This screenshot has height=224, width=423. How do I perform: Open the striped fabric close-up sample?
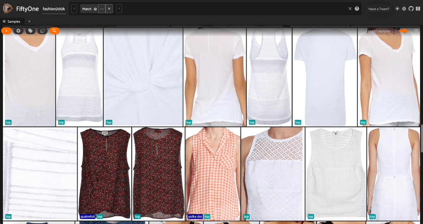(x=40, y=174)
